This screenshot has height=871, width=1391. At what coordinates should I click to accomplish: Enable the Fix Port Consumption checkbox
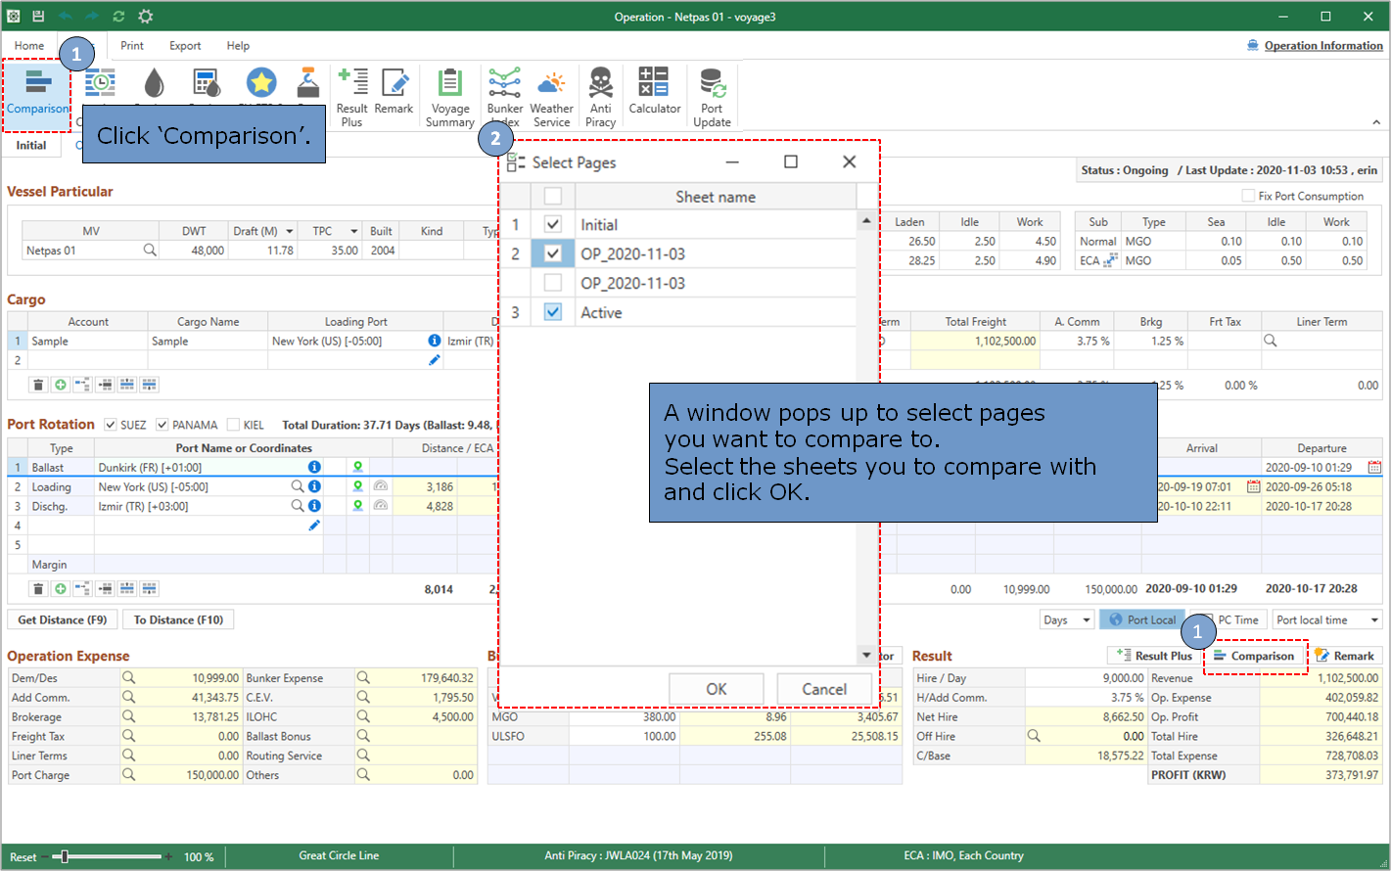[1248, 196]
